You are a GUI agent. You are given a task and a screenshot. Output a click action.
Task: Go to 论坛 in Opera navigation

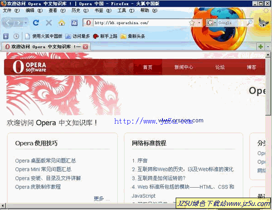pyautogui.click(x=220, y=67)
